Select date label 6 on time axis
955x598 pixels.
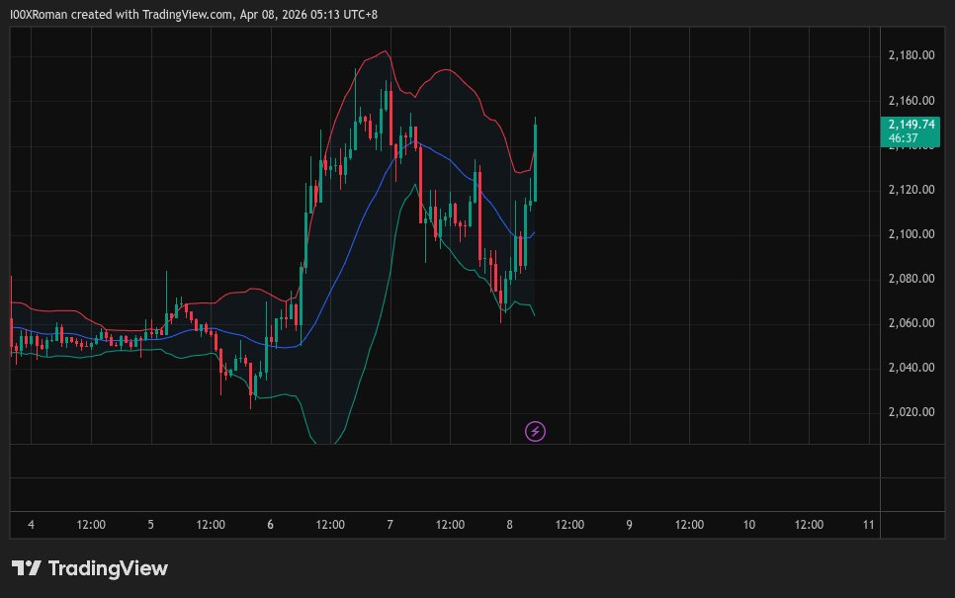tap(270, 525)
